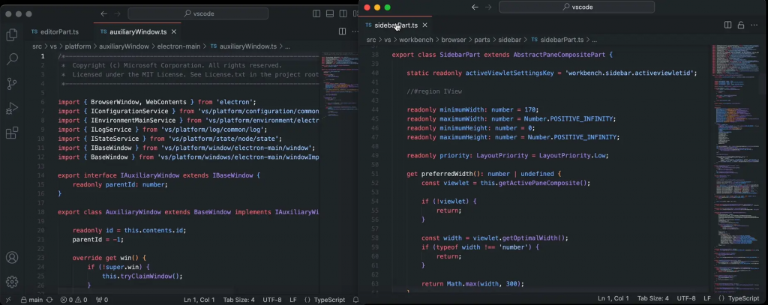The image size is (768, 305).
Task: Select the auxiliaryWindow.ts tab
Action: point(137,31)
